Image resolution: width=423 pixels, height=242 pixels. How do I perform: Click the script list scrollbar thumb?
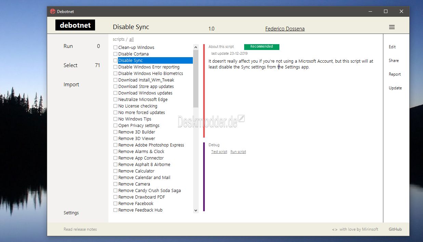click(x=196, y=79)
